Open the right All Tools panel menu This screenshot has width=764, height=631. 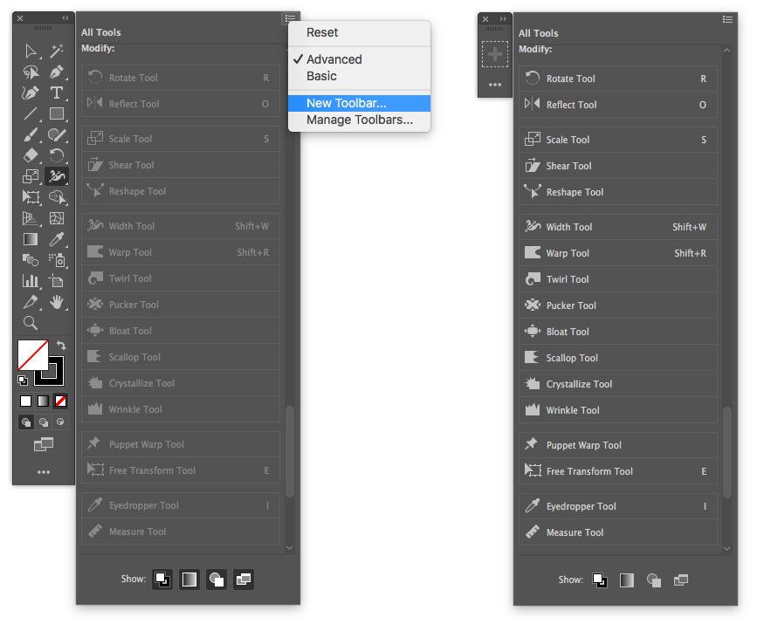click(x=727, y=19)
